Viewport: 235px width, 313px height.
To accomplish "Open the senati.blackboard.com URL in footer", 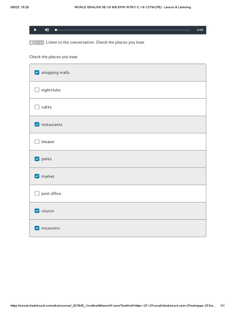I will point(113,306).
